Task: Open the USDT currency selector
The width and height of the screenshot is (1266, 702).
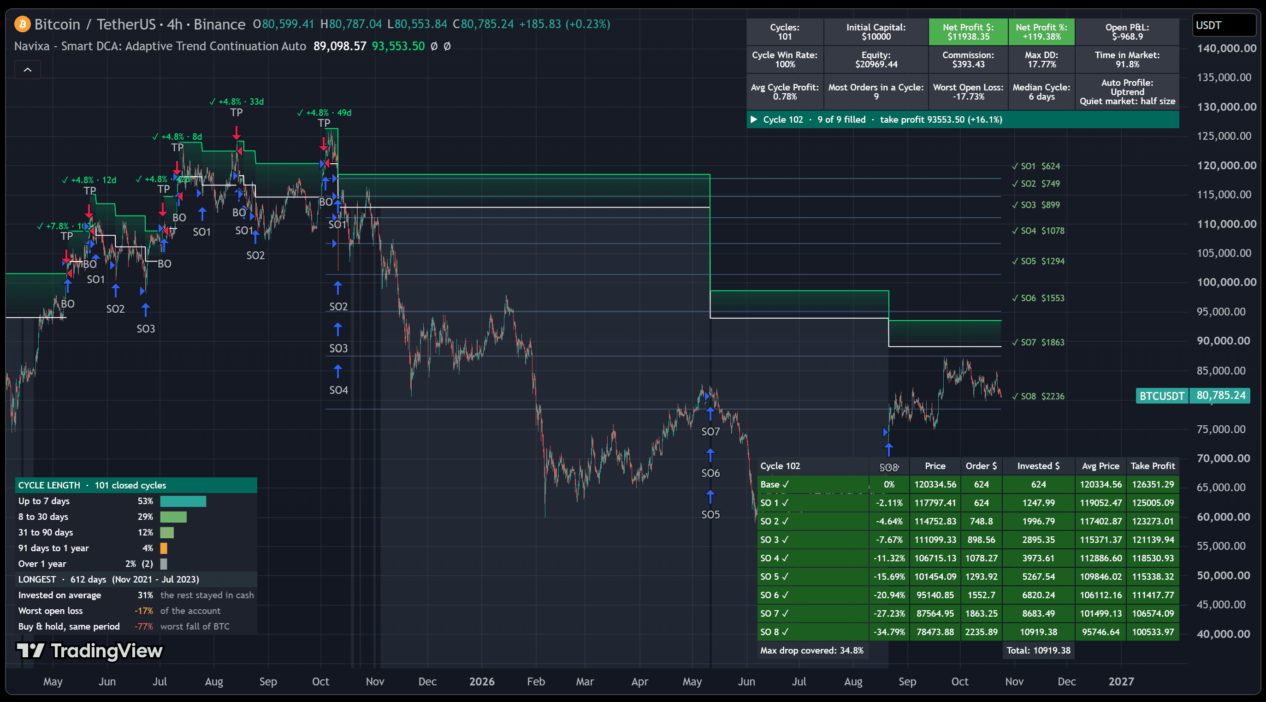Action: point(1223,25)
